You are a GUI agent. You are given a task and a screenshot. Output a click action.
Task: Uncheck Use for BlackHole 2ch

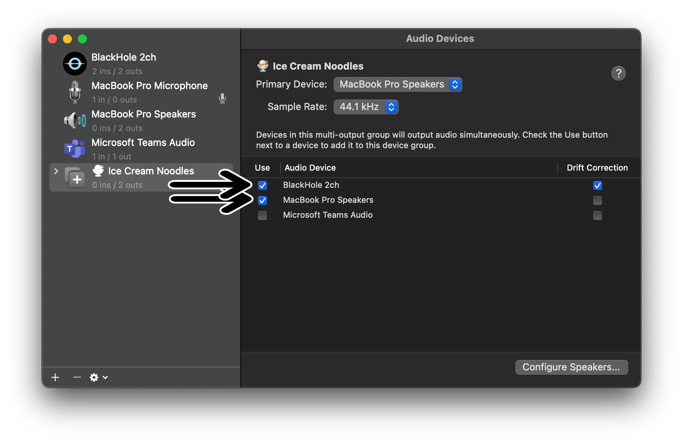(x=262, y=185)
